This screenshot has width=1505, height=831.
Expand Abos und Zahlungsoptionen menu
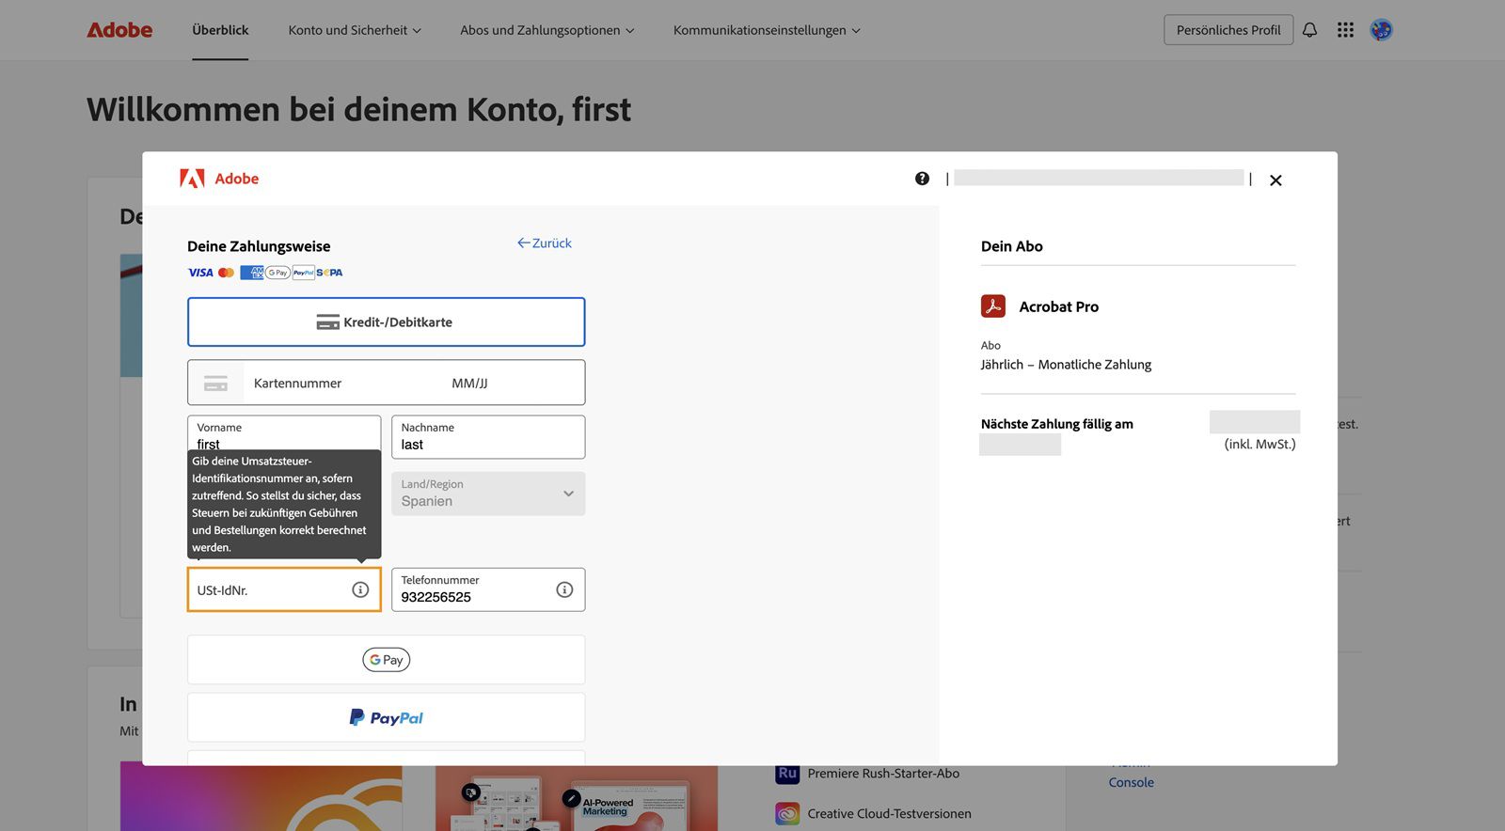tap(547, 30)
